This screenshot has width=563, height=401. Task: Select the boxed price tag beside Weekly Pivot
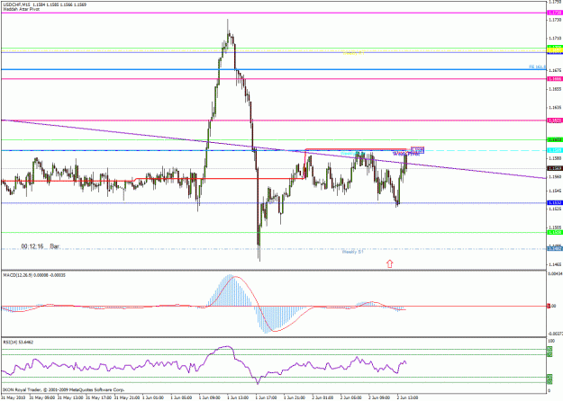pos(417,150)
